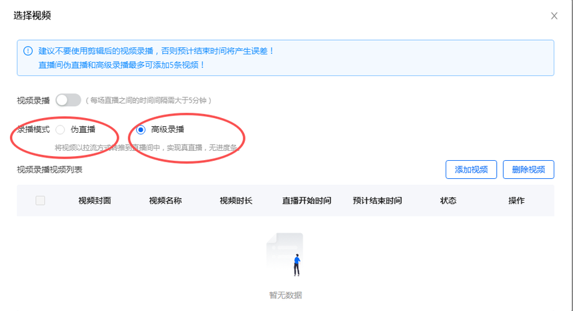The height and width of the screenshot is (311, 573).
Task: Select the 状态 column header
Action: [448, 201]
